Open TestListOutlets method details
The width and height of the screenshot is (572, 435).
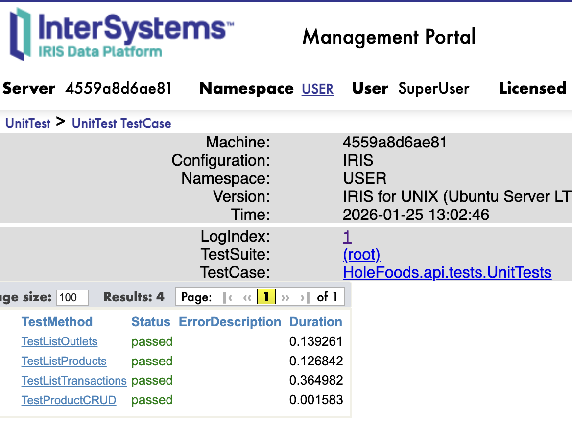coord(59,341)
